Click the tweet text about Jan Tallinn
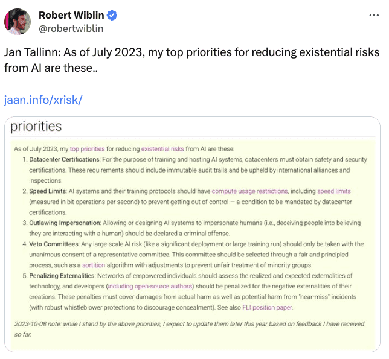The image size is (389, 359). pyautogui.click(x=191, y=60)
